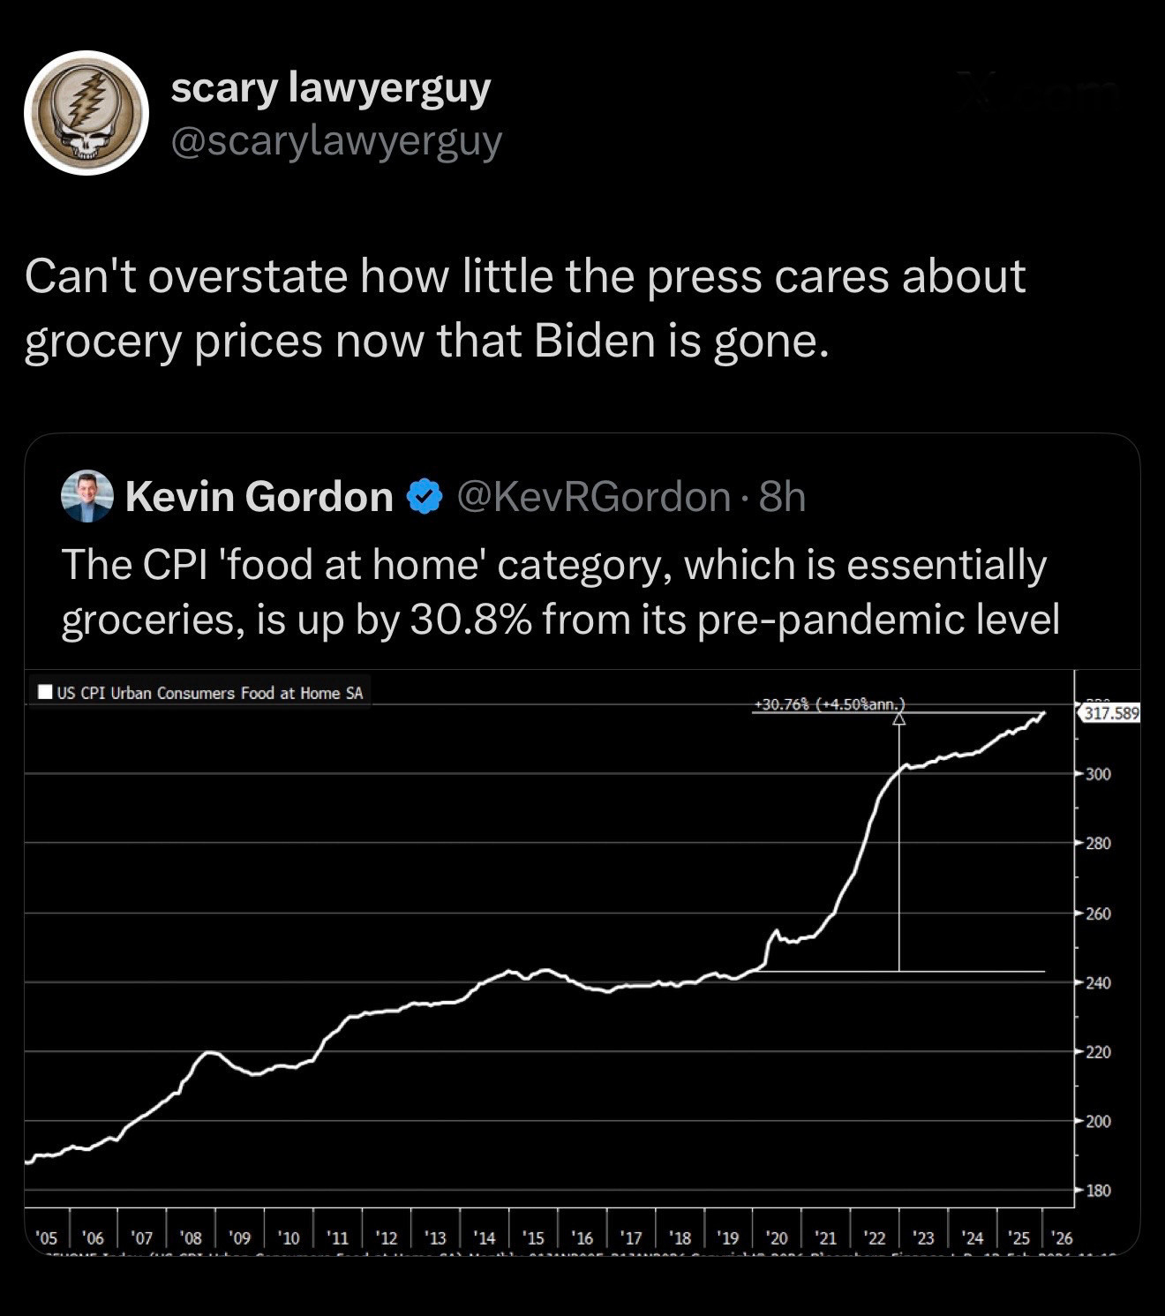
Task: Click the '05 year label on the x-axis
Action: tap(47, 1238)
